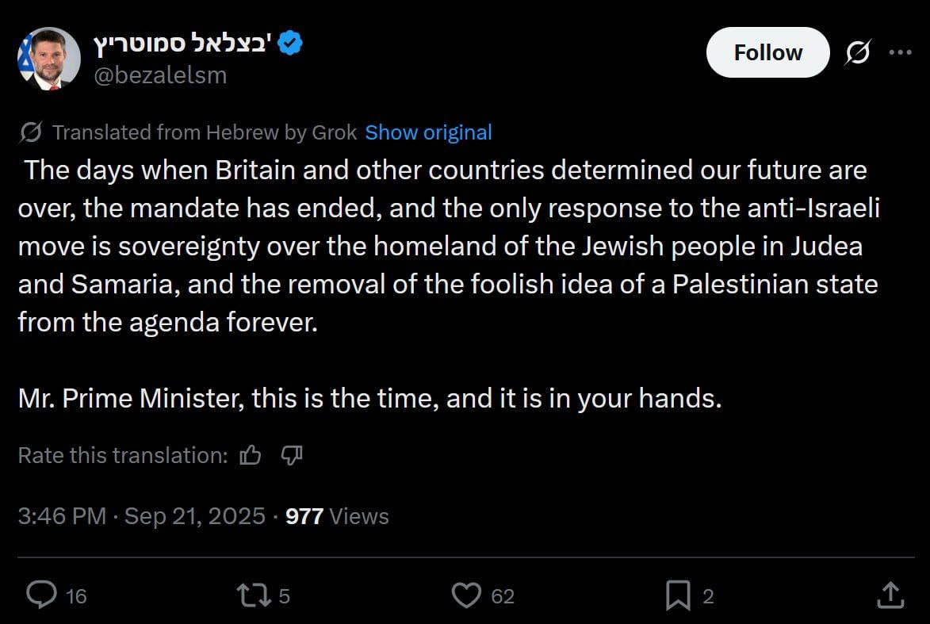
Task: Repost this tweet with the retweet icon
Action: pyautogui.click(x=253, y=595)
